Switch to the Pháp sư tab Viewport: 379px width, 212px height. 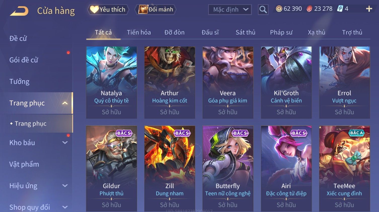tap(281, 32)
